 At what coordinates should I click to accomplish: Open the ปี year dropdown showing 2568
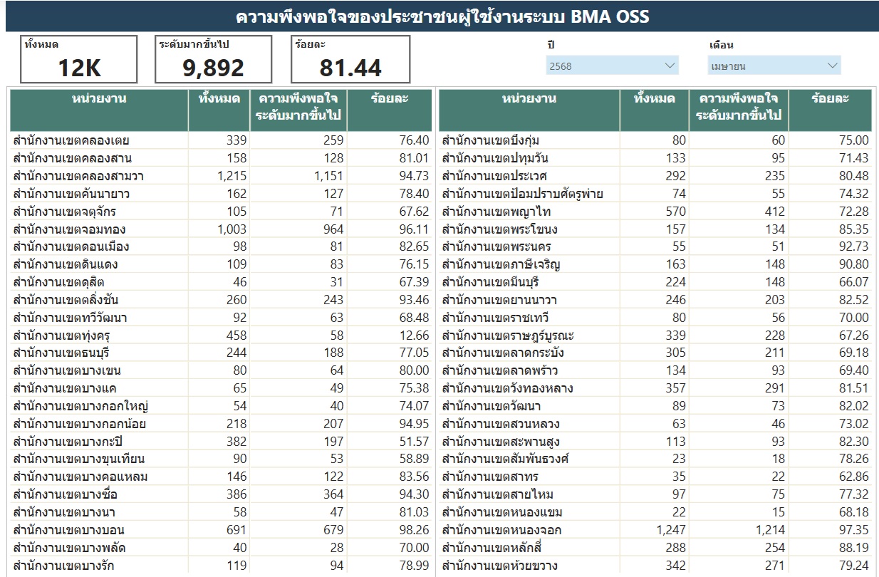click(612, 66)
